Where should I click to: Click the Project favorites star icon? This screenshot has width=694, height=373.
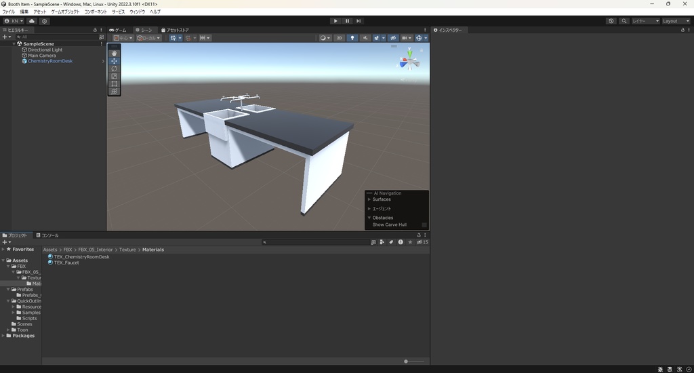[x=410, y=242]
